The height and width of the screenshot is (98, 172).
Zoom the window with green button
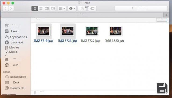[x=13, y=3]
